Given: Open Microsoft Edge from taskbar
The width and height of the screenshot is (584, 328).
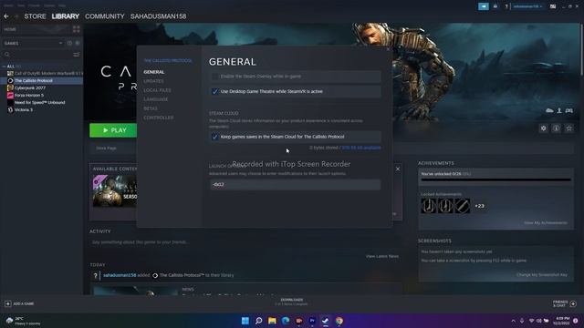Looking at the screenshot, I should click(x=286, y=321).
